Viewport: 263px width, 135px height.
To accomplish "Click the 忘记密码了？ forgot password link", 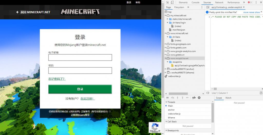I will point(57,79).
